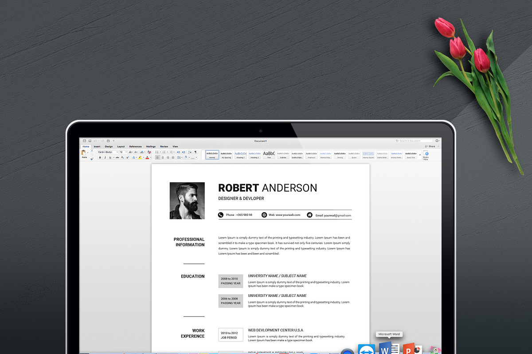This screenshot has width=532, height=354.
Task: Select the Mailings ribbon tab
Action: [151, 146]
